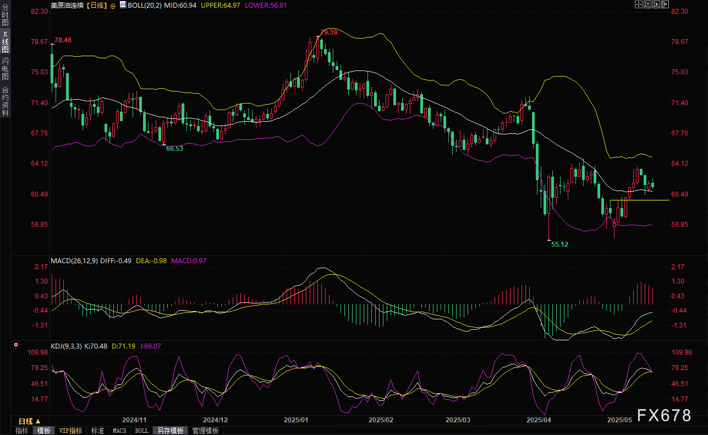Click 另存模板 to save template
The image size is (708, 435).
[169, 431]
